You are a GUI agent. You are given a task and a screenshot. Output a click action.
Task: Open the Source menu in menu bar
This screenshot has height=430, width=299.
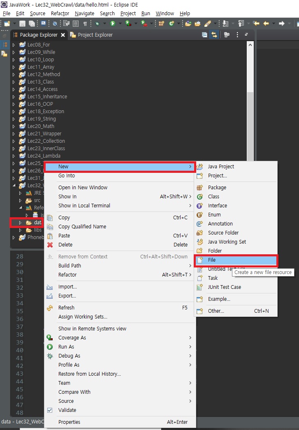pos(37,14)
